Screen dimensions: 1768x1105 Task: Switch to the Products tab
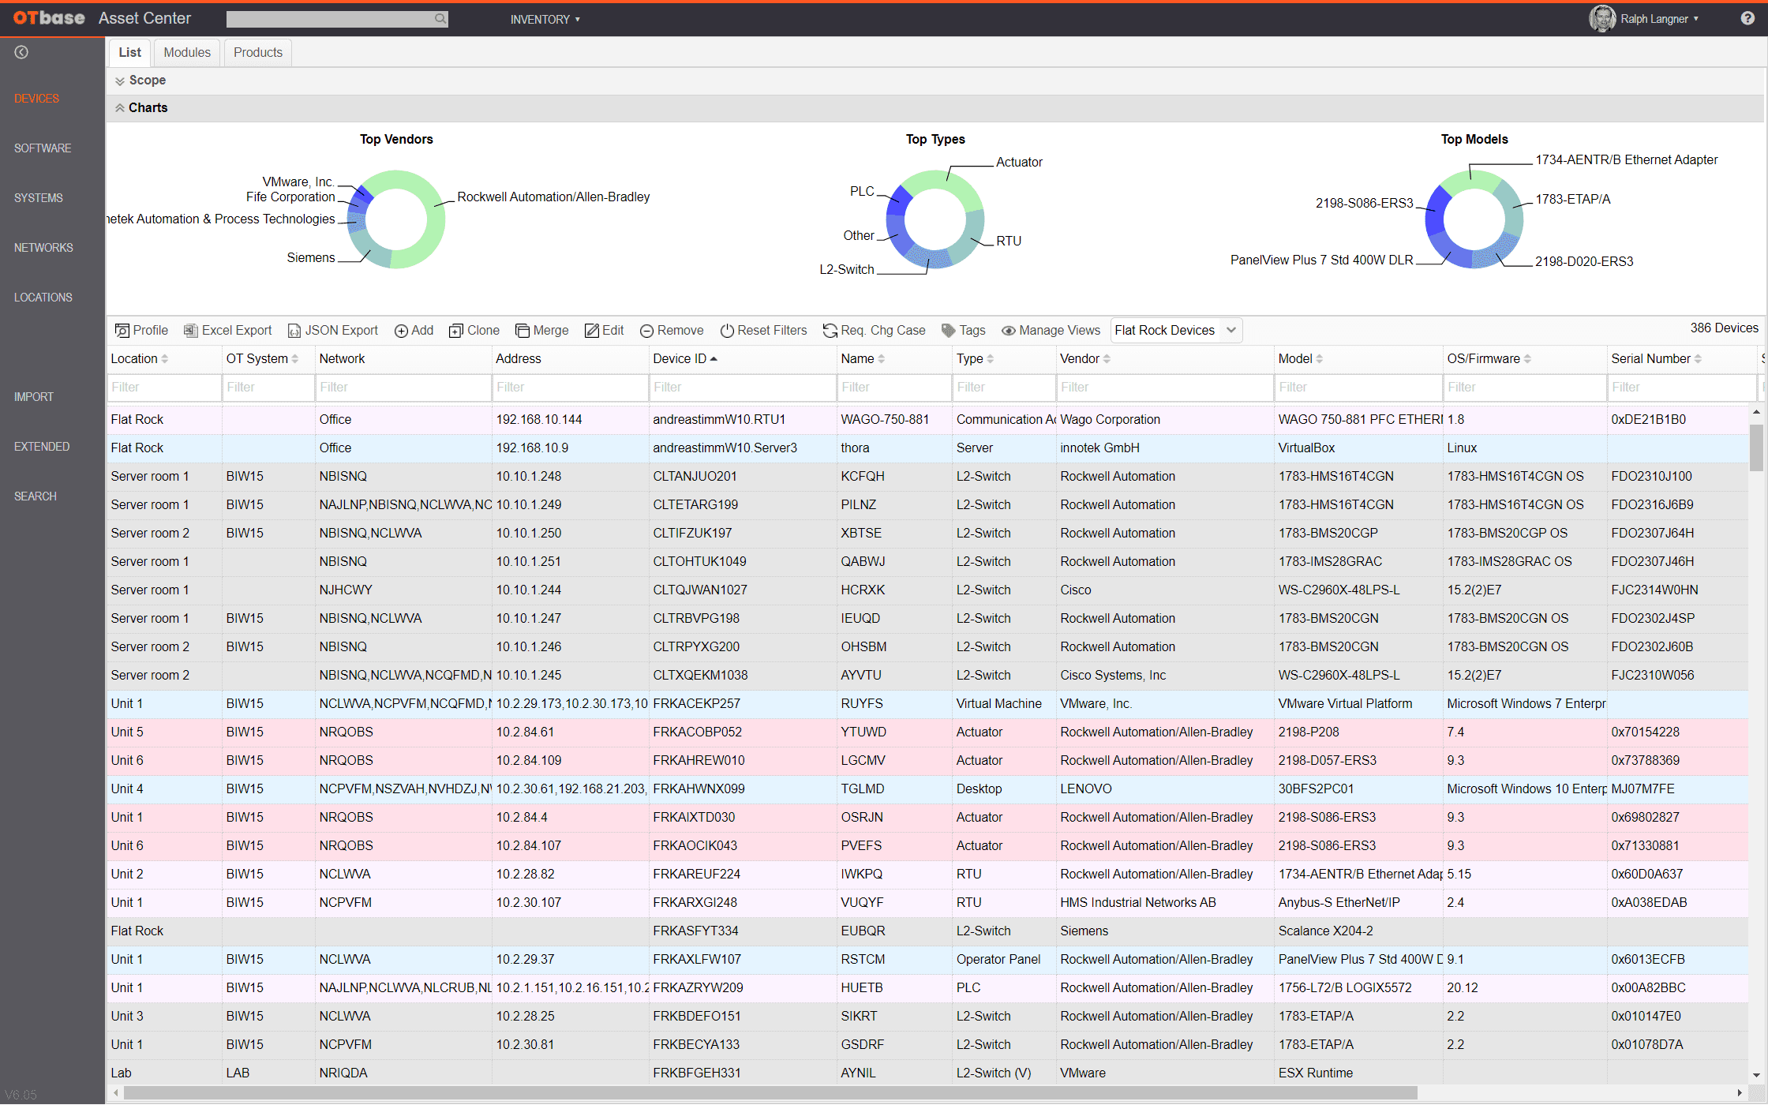coord(258,52)
